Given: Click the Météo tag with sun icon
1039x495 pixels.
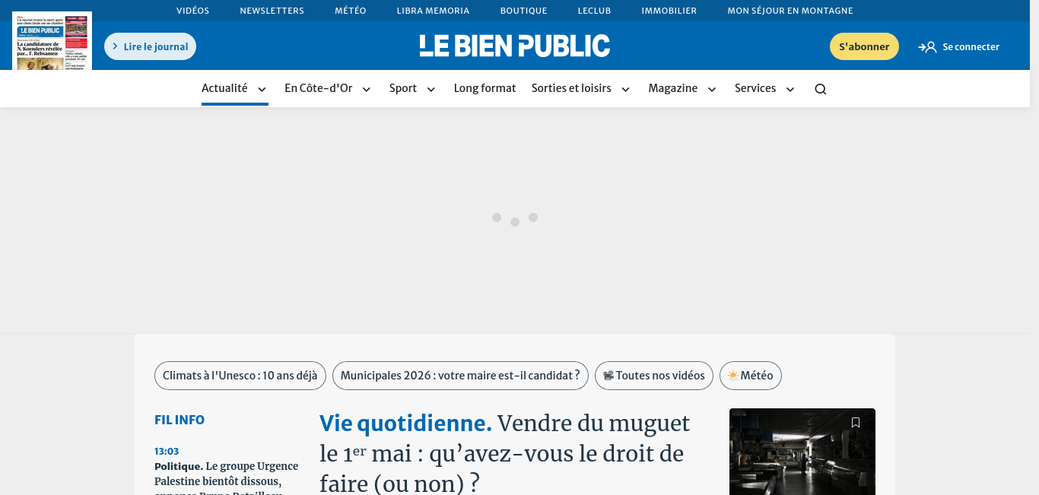Looking at the screenshot, I should click(x=751, y=376).
